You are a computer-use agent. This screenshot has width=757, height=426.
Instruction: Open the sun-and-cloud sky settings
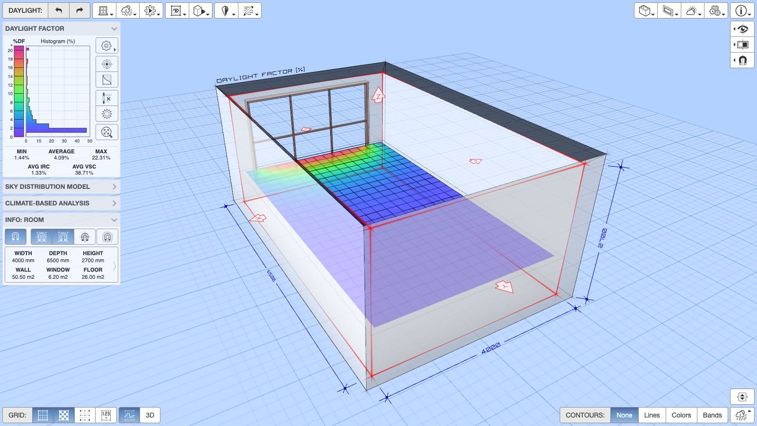click(x=693, y=10)
